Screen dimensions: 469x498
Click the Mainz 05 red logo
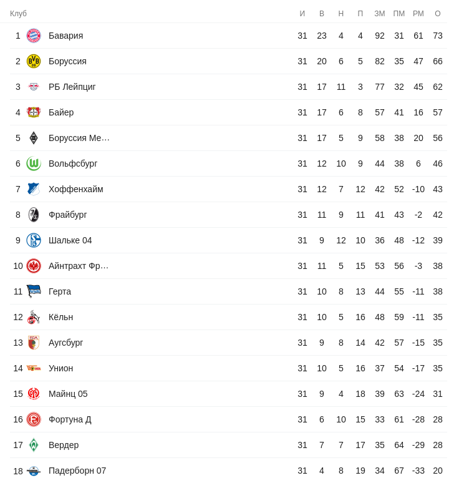(x=34, y=394)
